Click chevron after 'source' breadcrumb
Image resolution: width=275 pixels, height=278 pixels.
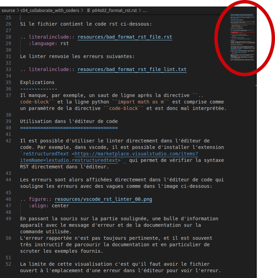(x=18, y=10)
